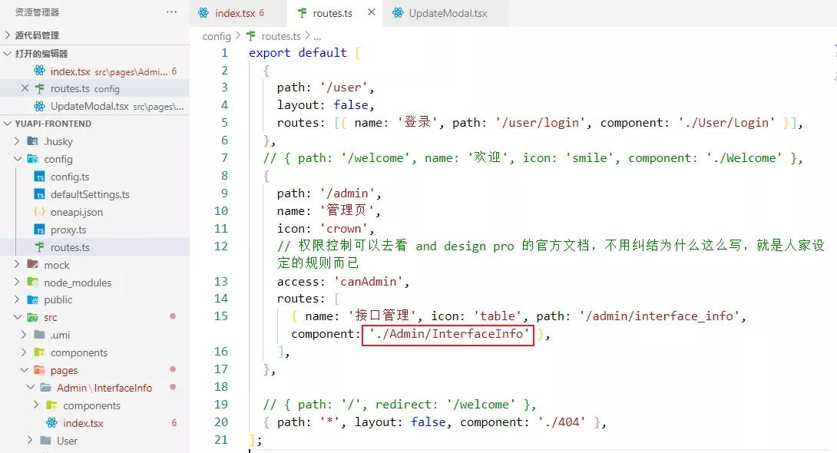837x453 pixels.
Task: Click the React icon on UpdateModal.tsx tab
Action: (x=398, y=13)
